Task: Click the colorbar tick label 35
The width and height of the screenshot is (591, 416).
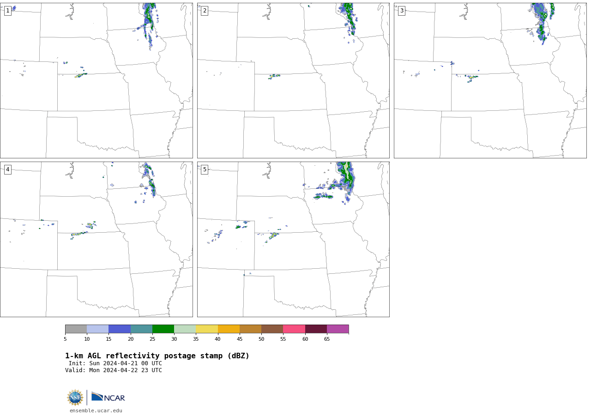Action: (x=196, y=339)
